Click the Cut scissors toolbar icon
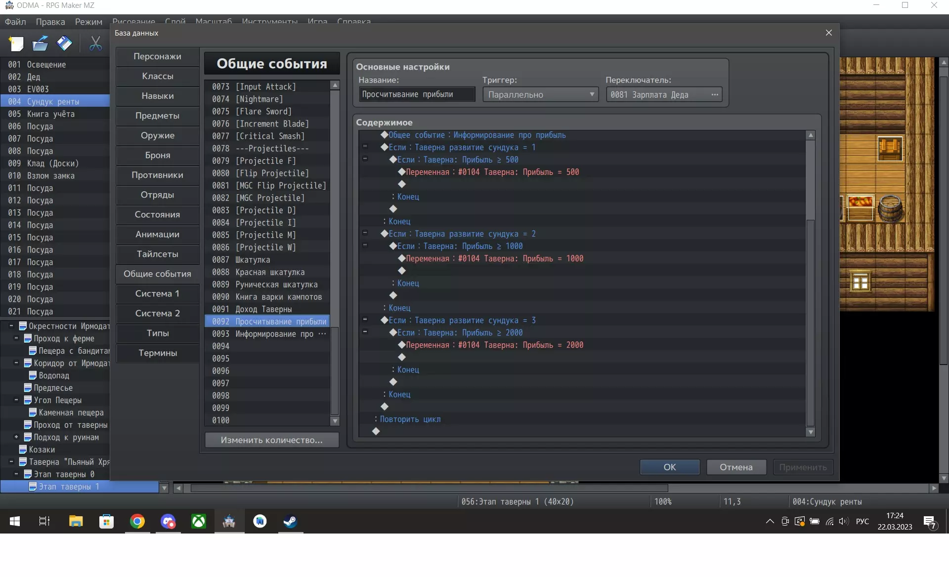The image size is (949, 577). pyautogui.click(x=95, y=43)
